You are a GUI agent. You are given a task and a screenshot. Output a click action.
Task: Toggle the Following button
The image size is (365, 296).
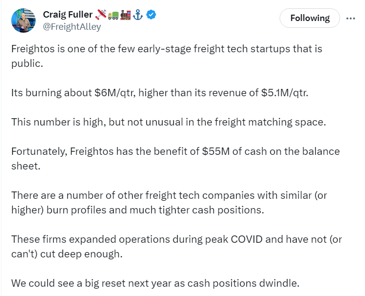point(309,18)
